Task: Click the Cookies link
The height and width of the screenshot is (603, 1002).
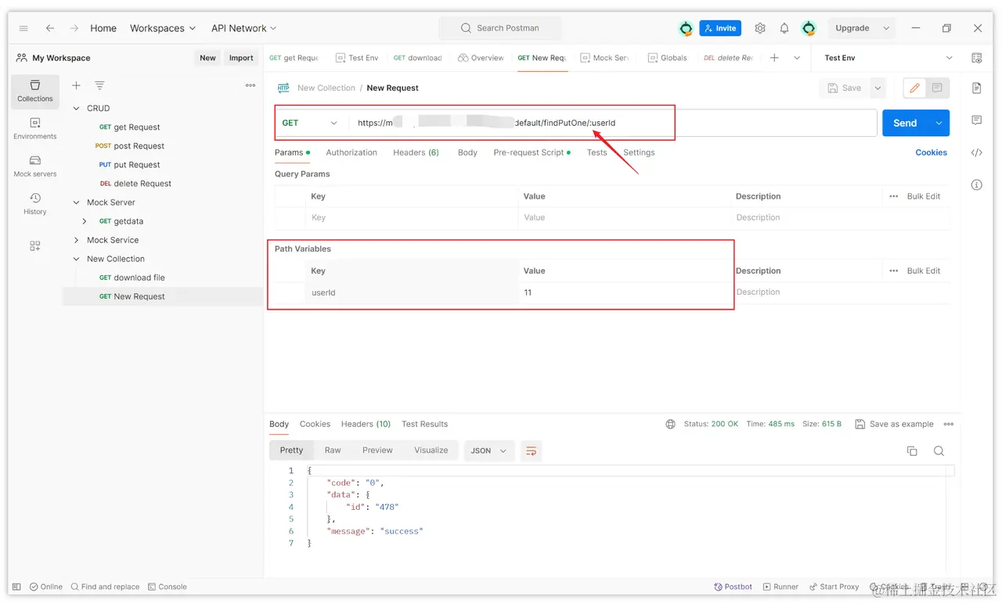Action: 931,153
